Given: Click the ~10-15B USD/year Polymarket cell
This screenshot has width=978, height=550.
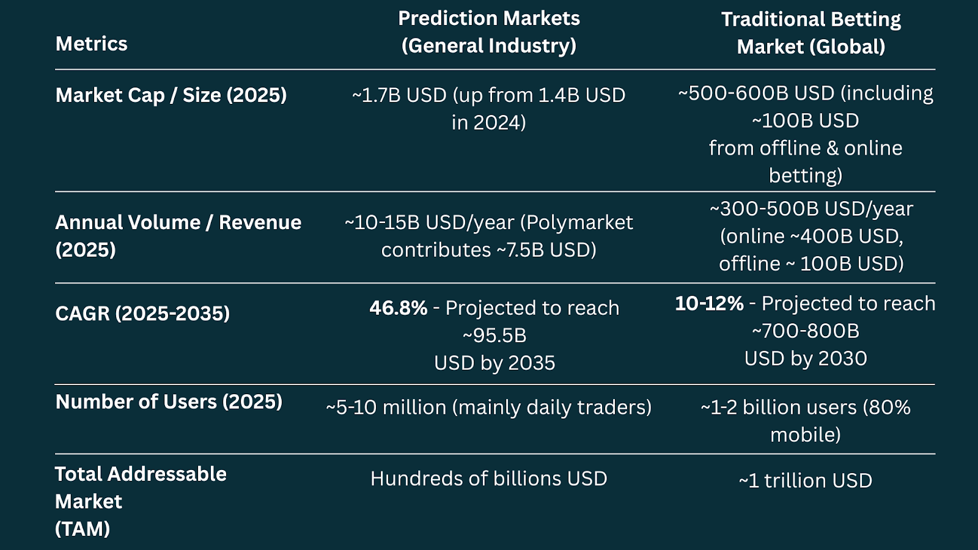Looking at the screenshot, I should (x=488, y=236).
